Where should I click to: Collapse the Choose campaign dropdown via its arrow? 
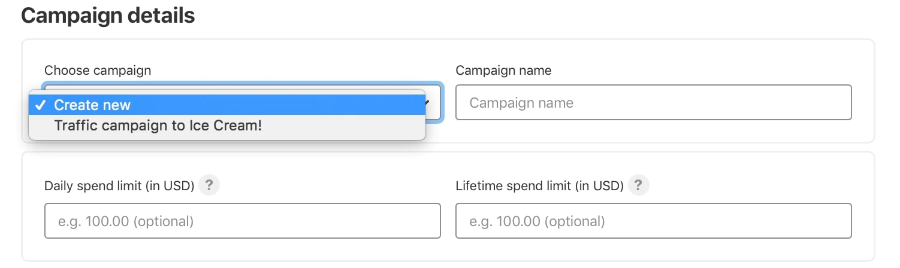(428, 102)
